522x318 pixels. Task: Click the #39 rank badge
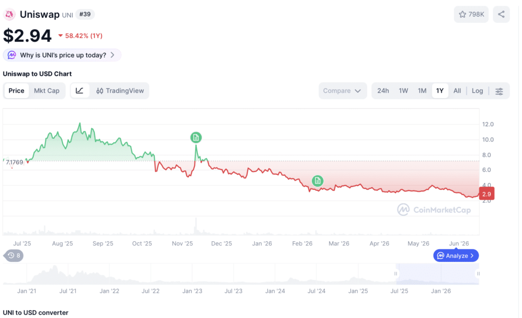(85, 14)
